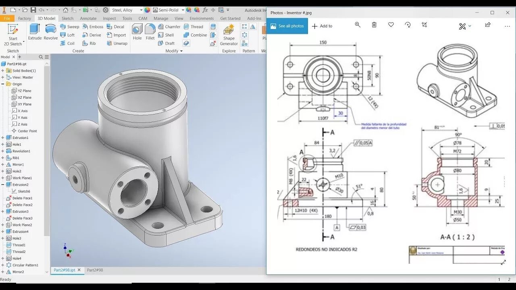The height and width of the screenshot is (290, 516).
Task: Mark the photo as favorite
Action: 391,25
